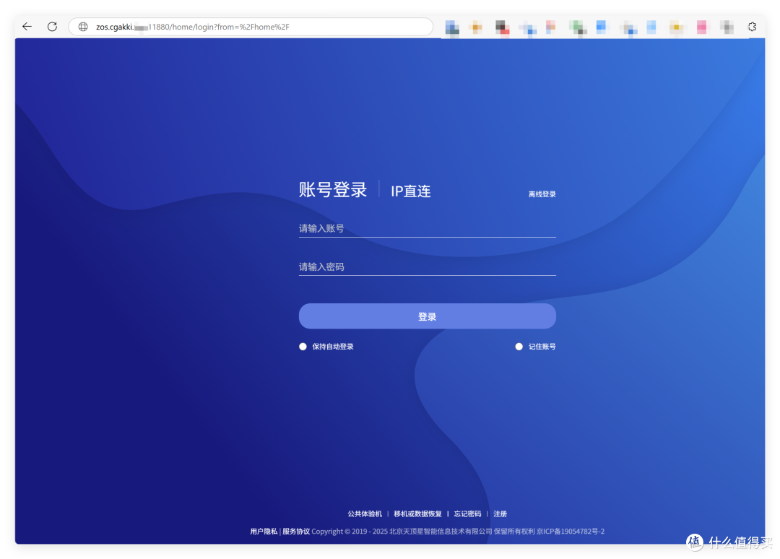This screenshot has height=559, width=780.
Task: Open the 服务协议 service agreement link
Action: (x=296, y=532)
